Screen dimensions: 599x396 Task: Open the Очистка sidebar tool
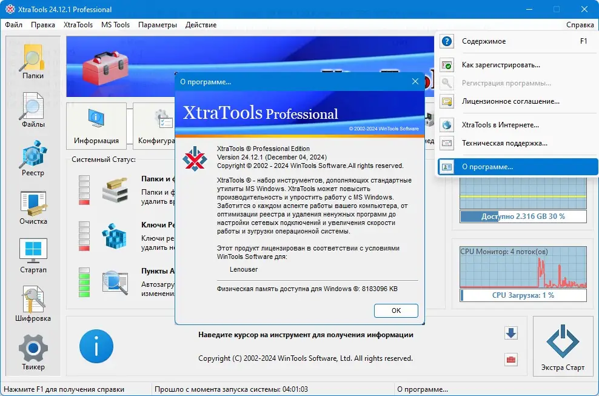pyautogui.click(x=33, y=207)
